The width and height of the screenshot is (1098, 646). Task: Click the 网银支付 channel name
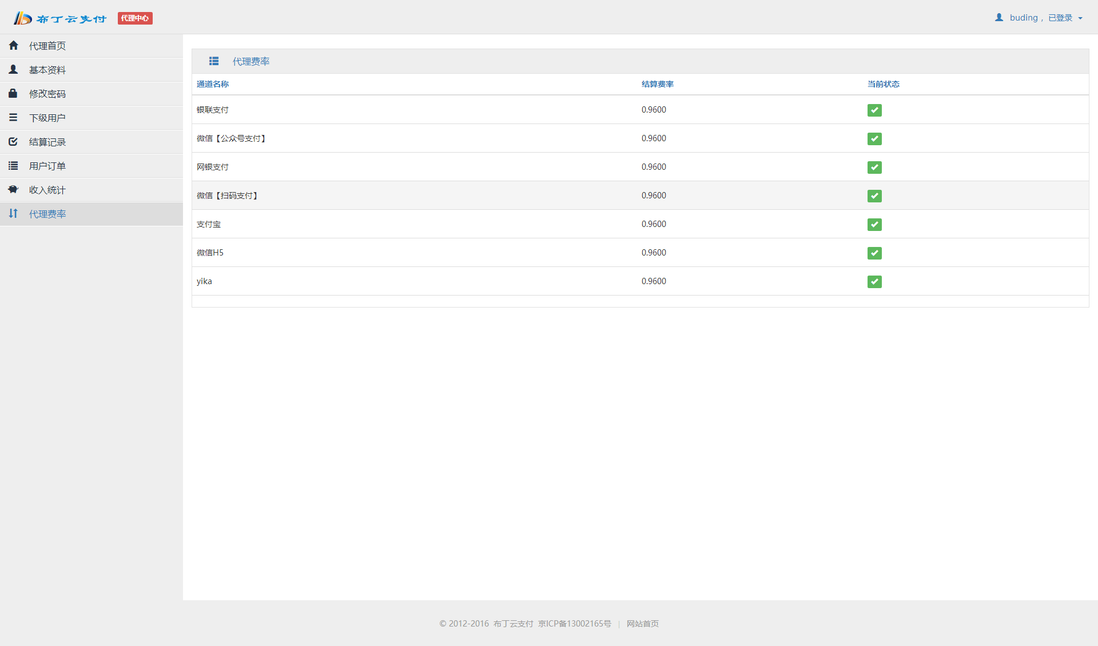pos(213,167)
